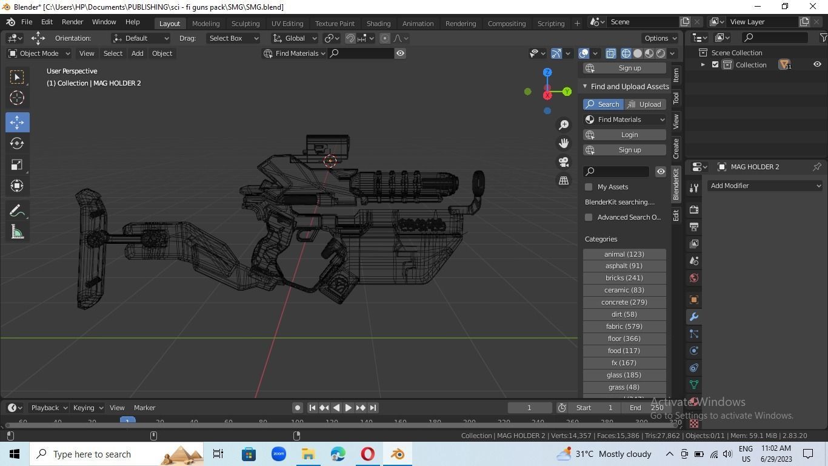Pick the Rotate tool
The width and height of the screenshot is (828, 466).
pyautogui.click(x=17, y=143)
